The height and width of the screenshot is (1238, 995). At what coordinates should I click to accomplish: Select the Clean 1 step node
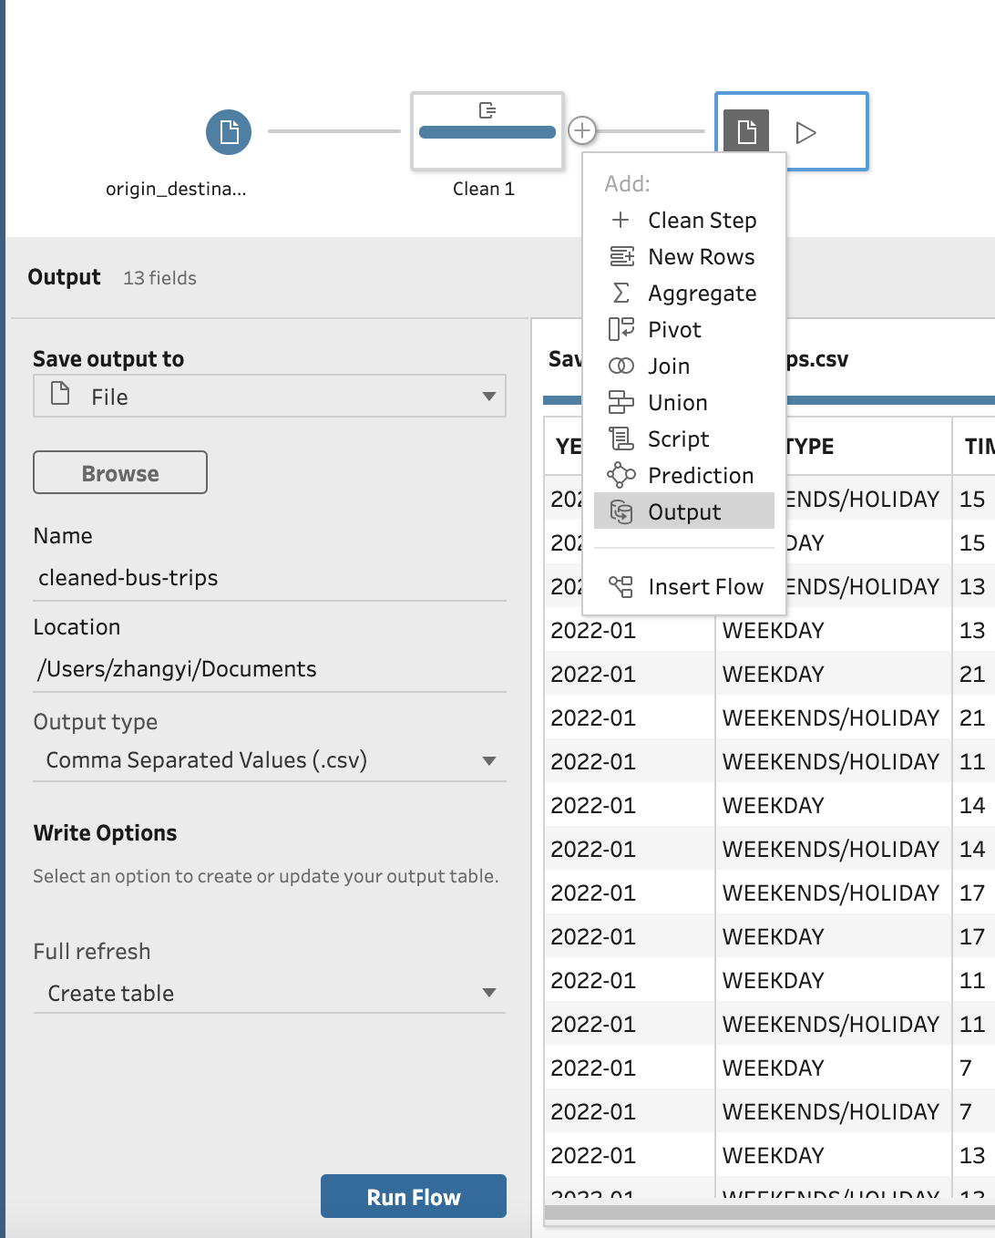(487, 131)
